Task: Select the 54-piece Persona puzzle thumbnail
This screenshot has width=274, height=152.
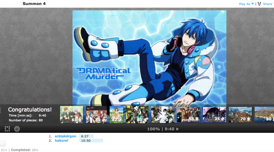Action: [x=189, y=114]
